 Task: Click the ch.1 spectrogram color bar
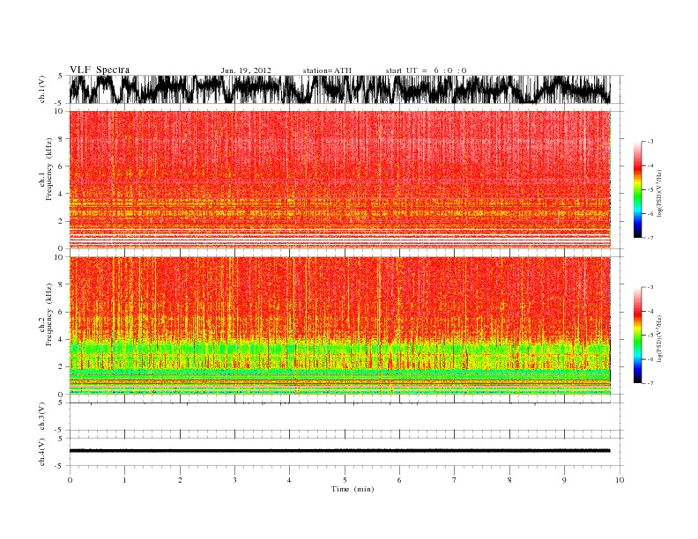pyautogui.click(x=638, y=190)
